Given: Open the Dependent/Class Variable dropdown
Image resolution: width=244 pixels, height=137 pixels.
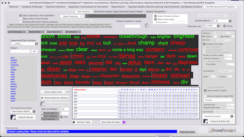Looking at the screenshot, I should 24,44.
